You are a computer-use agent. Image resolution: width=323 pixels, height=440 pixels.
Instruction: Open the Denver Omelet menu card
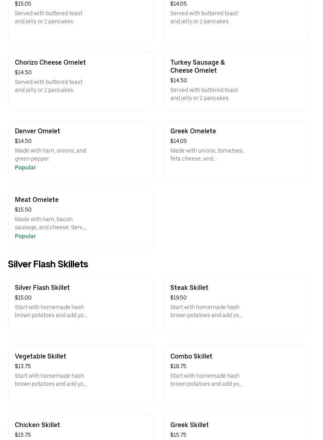click(x=81, y=150)
